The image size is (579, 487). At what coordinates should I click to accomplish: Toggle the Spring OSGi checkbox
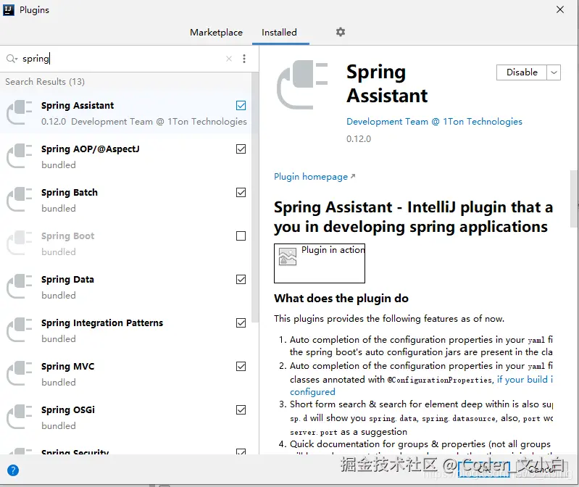(x=241, y=410)
